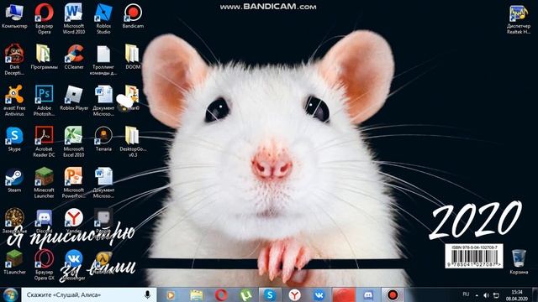The height and width of the screenshot is (302, 538).
Task: Expand hidden system tray icons arrow
Action: tap(477, 295)
